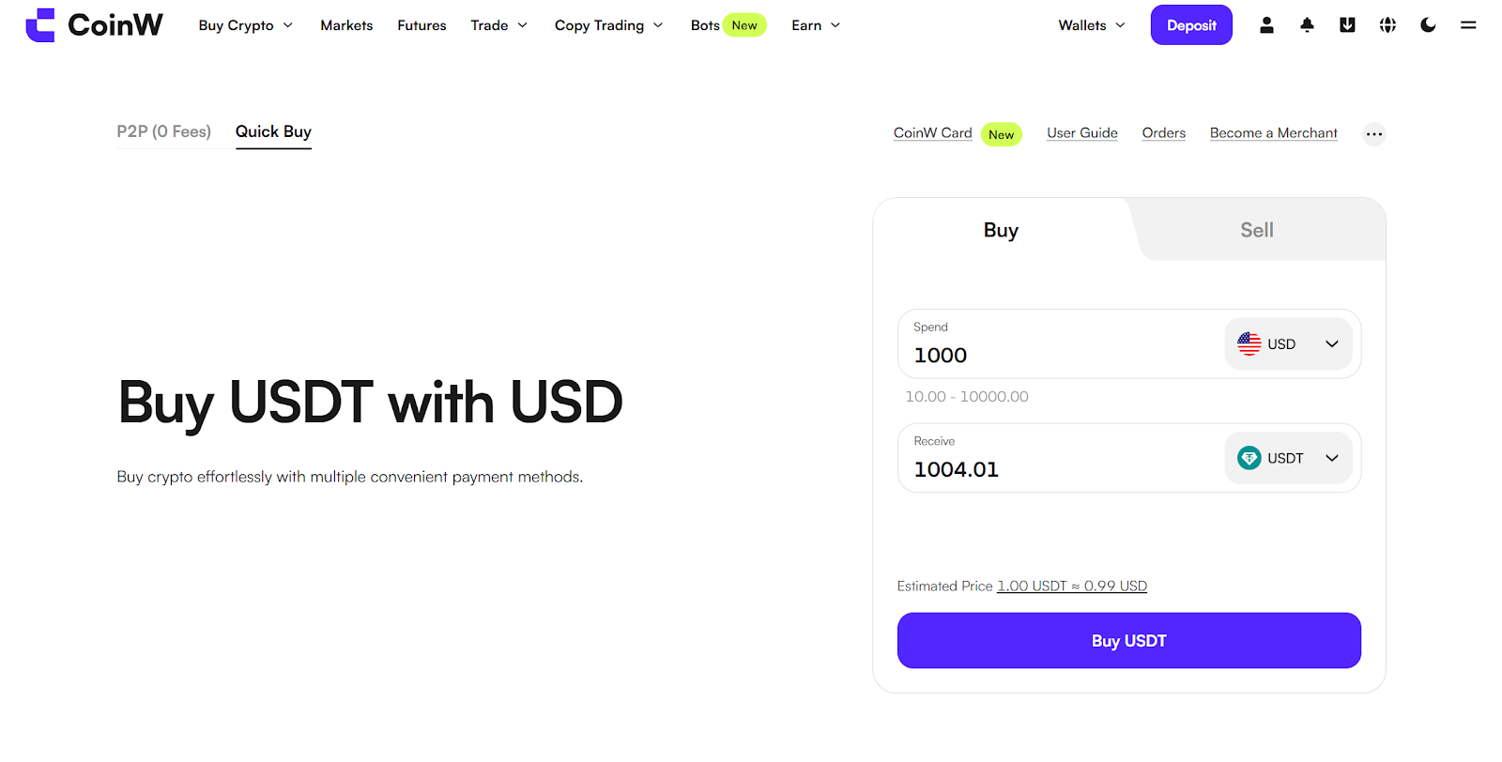Screen dimensions: 1502x762
Task: Click the three-dot more options icon
Action: coord(1374,134)
